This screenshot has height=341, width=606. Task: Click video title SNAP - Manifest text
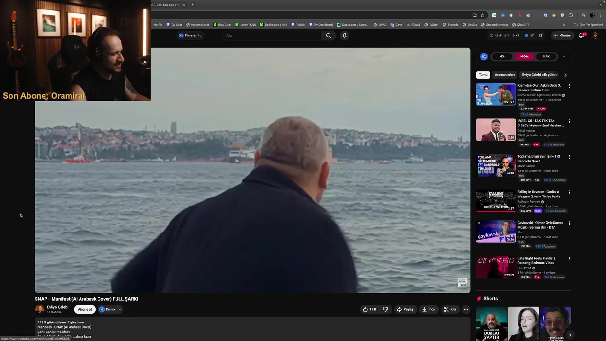(x=86, y=299)
